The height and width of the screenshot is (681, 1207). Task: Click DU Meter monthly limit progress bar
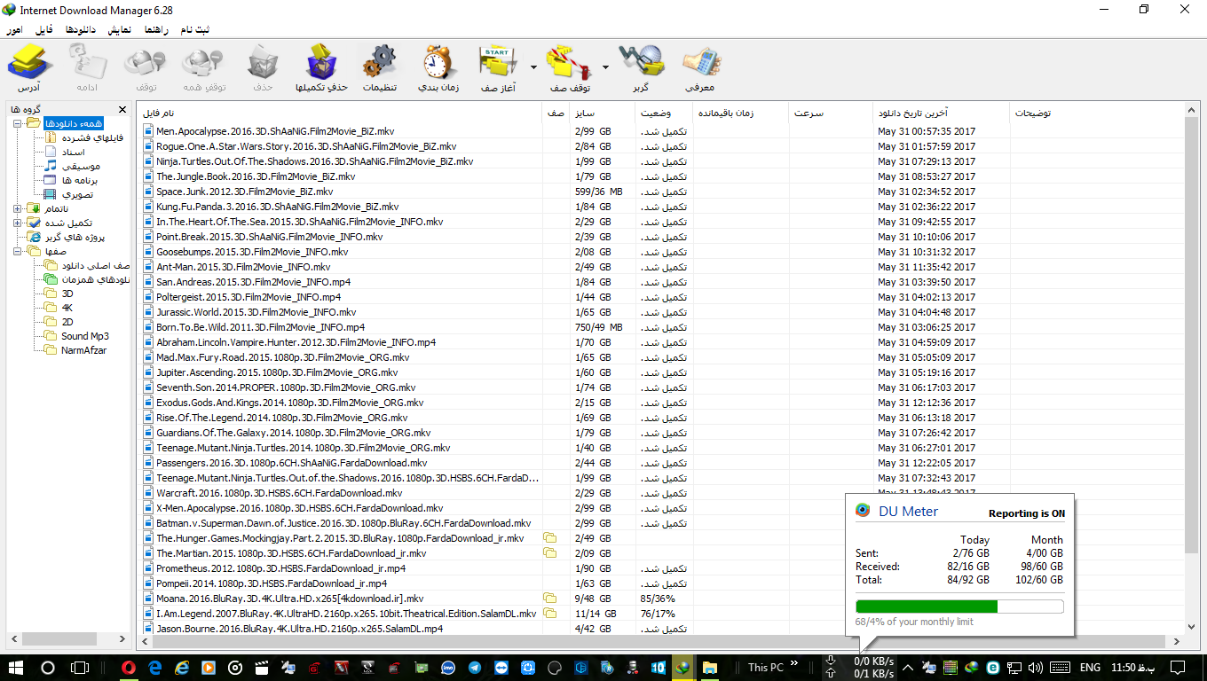click(959, 607)
